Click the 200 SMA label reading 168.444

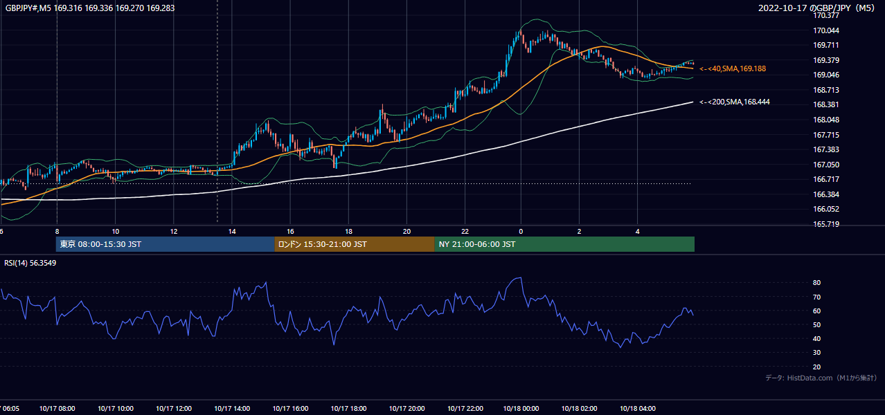(x=735, y=102)
